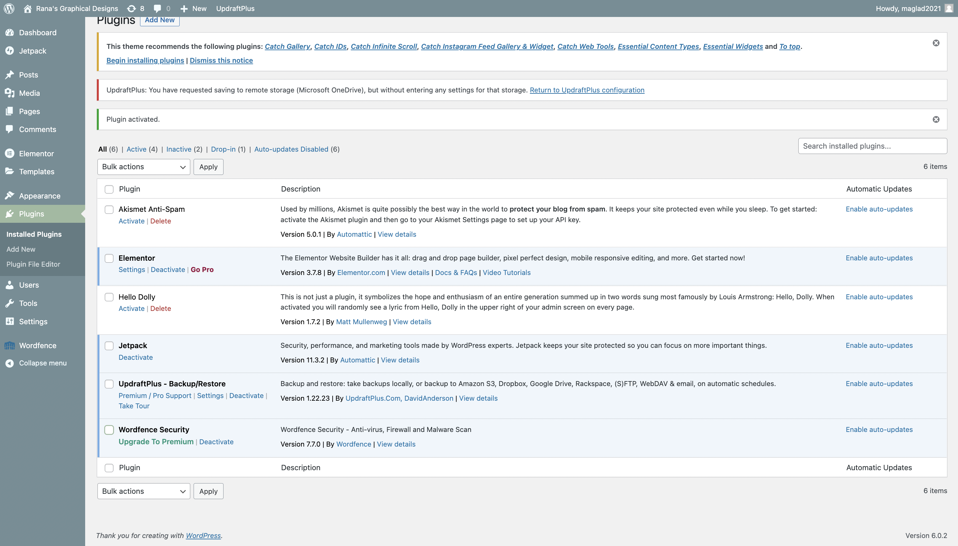The height and width of the screenshot is (546, 958).
Task: Click the Tools wrench icon in sidebar
Action: pos(10,303)
